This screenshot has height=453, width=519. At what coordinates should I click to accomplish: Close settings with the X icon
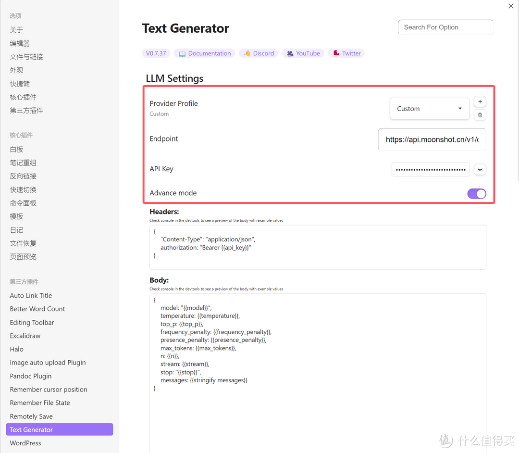pyautogui.click(x=510, y=6)
